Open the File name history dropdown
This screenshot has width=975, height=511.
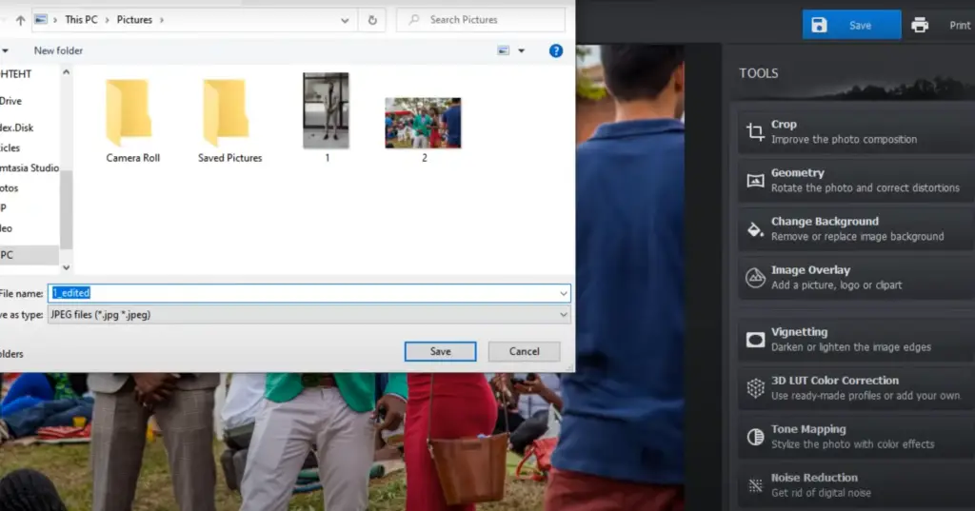point(564,293)
